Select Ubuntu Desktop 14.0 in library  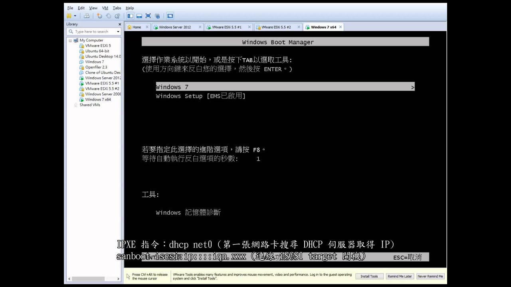[x=100, y=57]
